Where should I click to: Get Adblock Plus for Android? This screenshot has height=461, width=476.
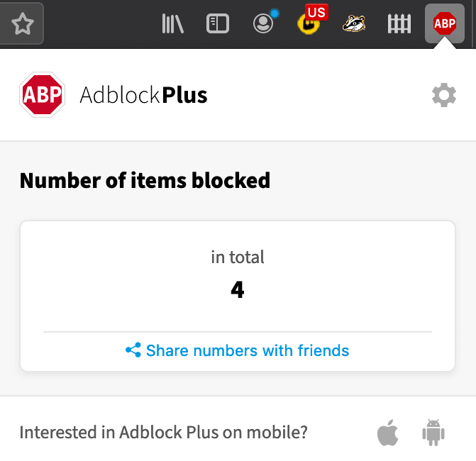pos(432,433)
